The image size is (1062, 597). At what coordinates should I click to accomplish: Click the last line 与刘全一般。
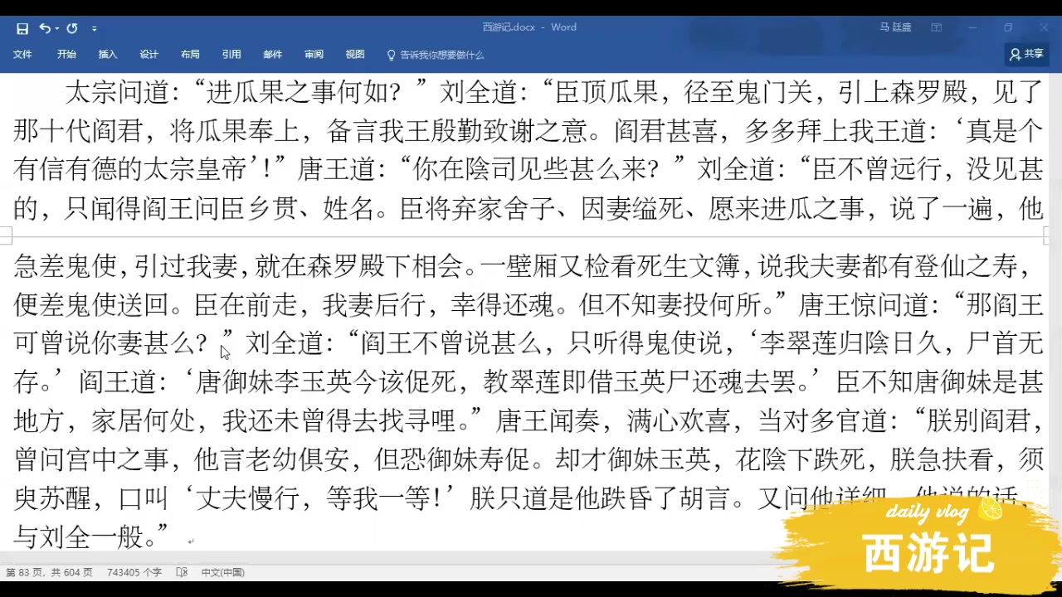pyautogui.click(x=91, y=536)
